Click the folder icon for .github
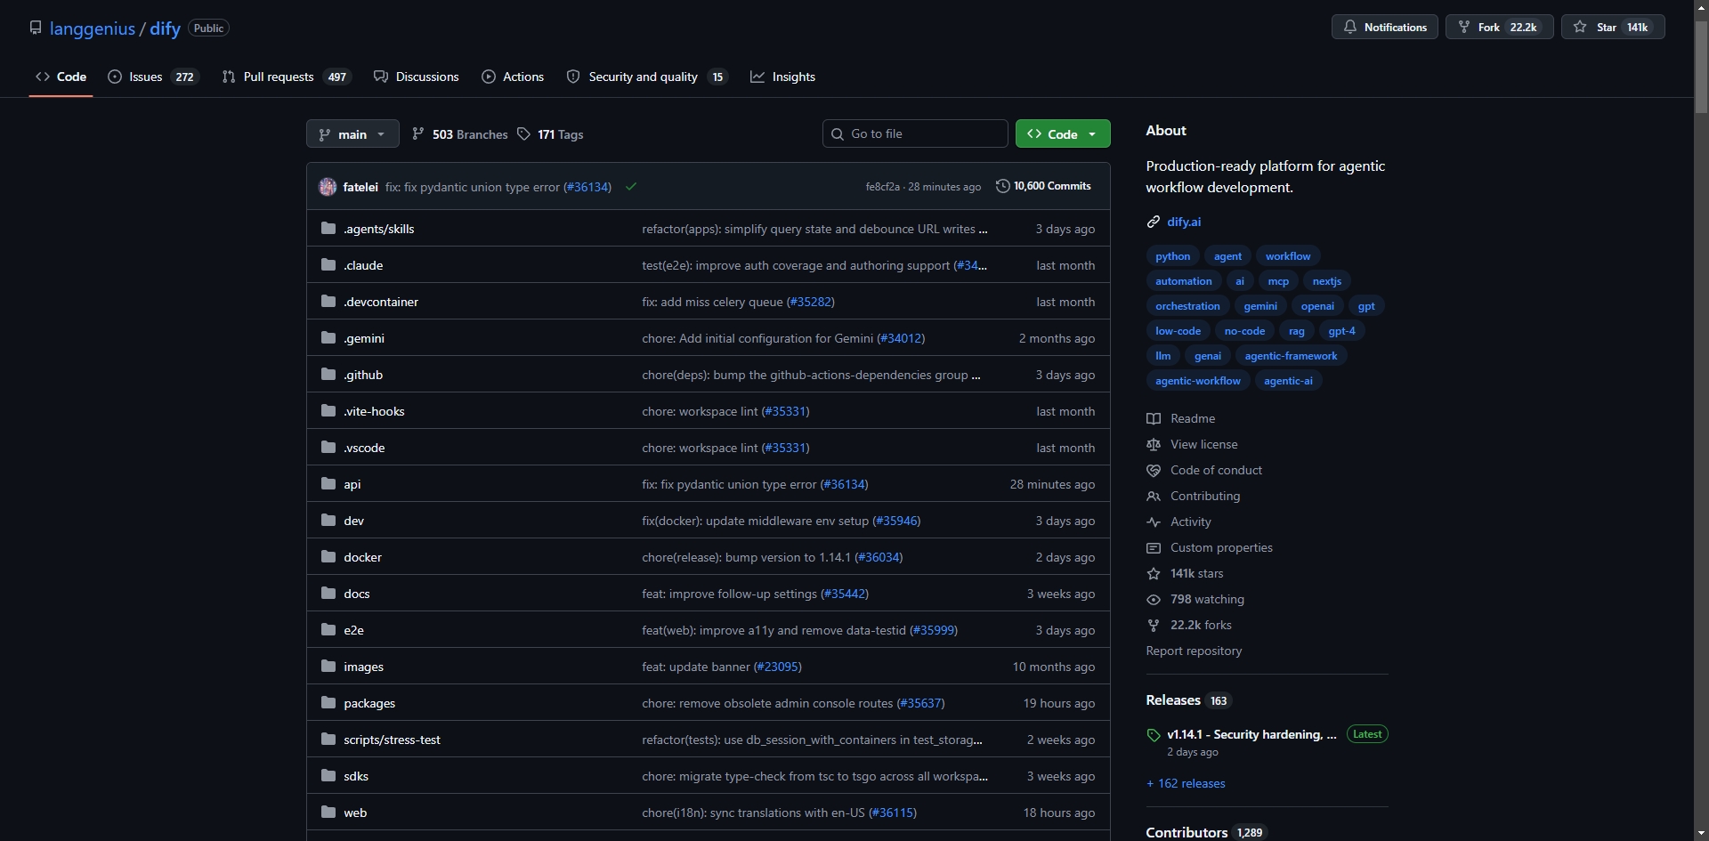Image resolution: width=1709 pixels, height=841 pixels. coord(328,375)
